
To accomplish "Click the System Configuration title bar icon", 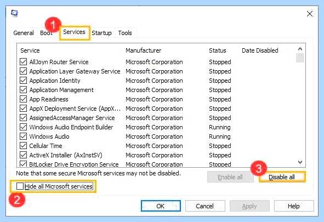I will (x=14, y=14).
